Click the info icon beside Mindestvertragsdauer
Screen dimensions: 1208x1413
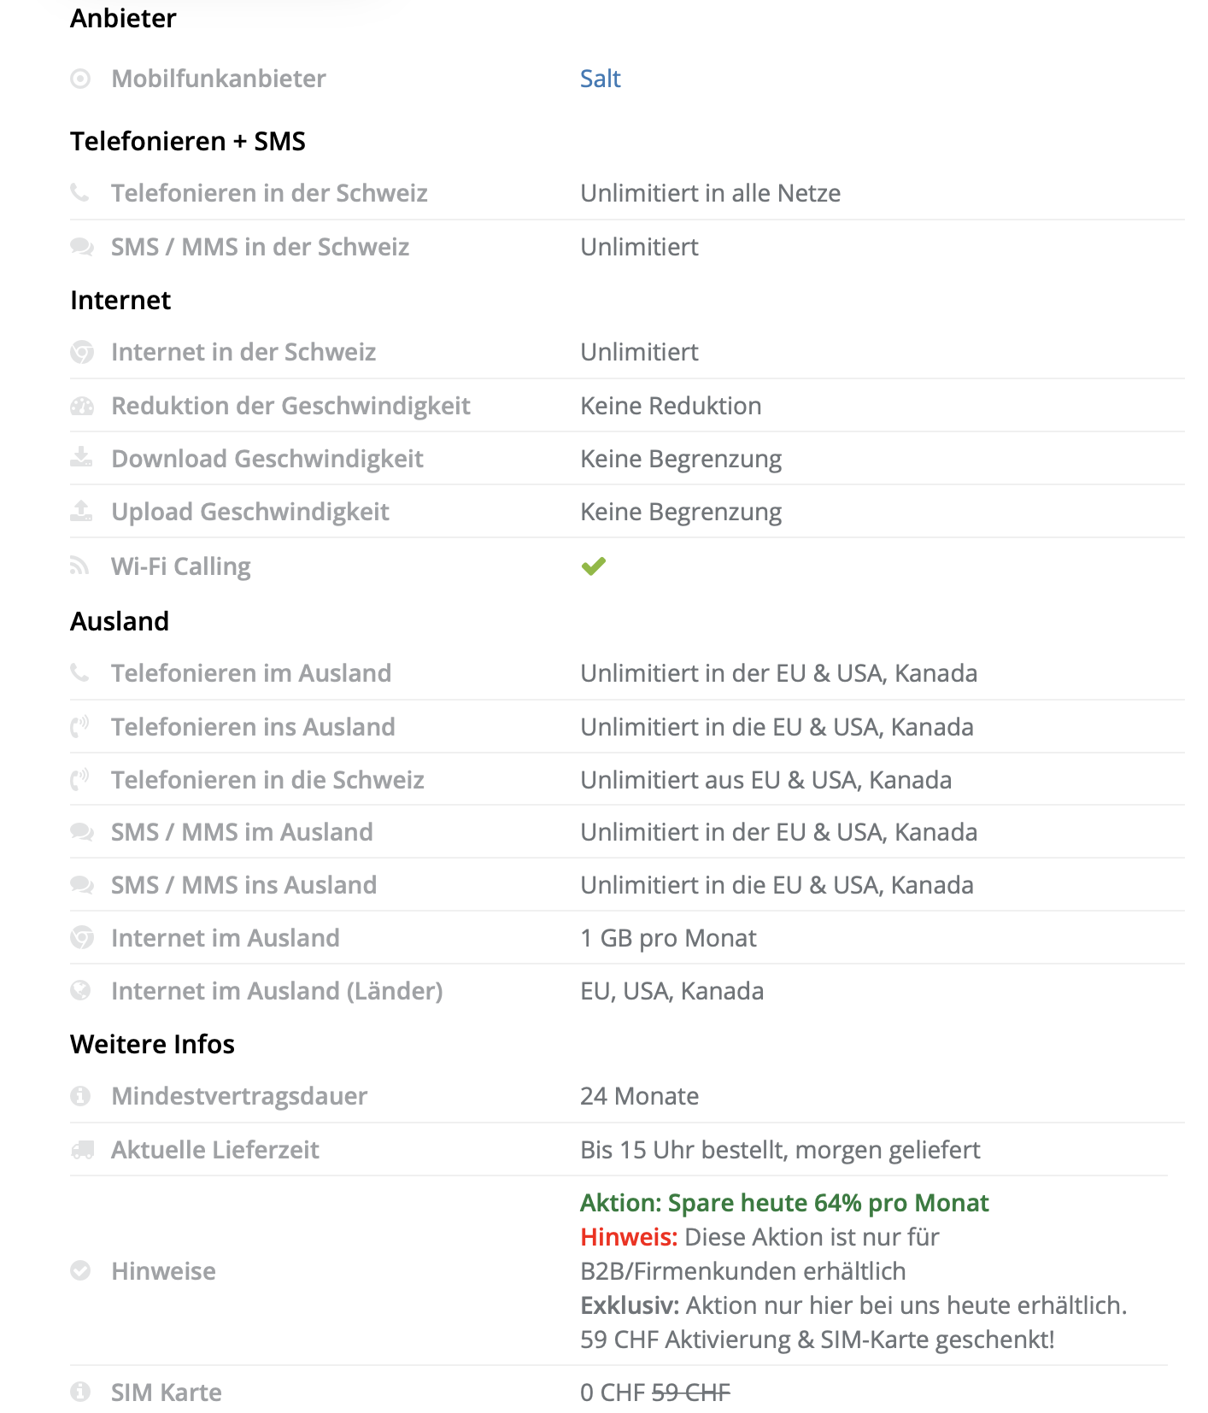(x=80, y=1095)
